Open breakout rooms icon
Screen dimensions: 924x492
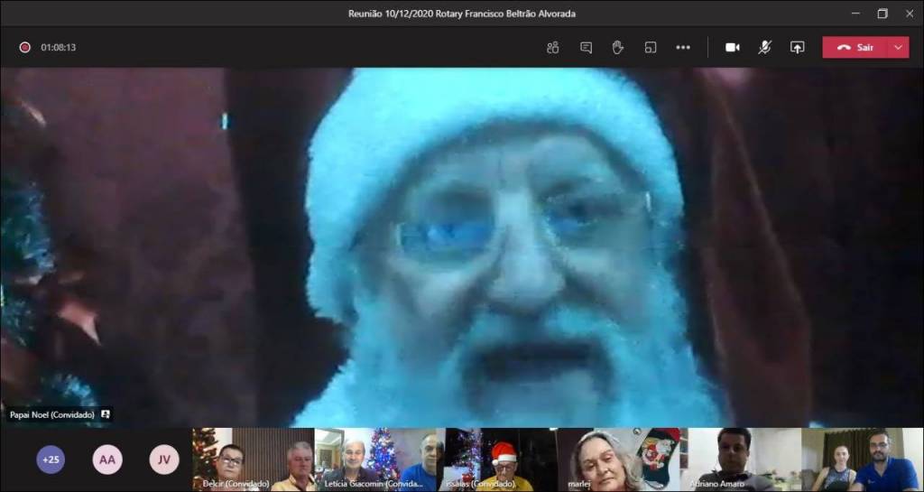(x=650, y=48)
